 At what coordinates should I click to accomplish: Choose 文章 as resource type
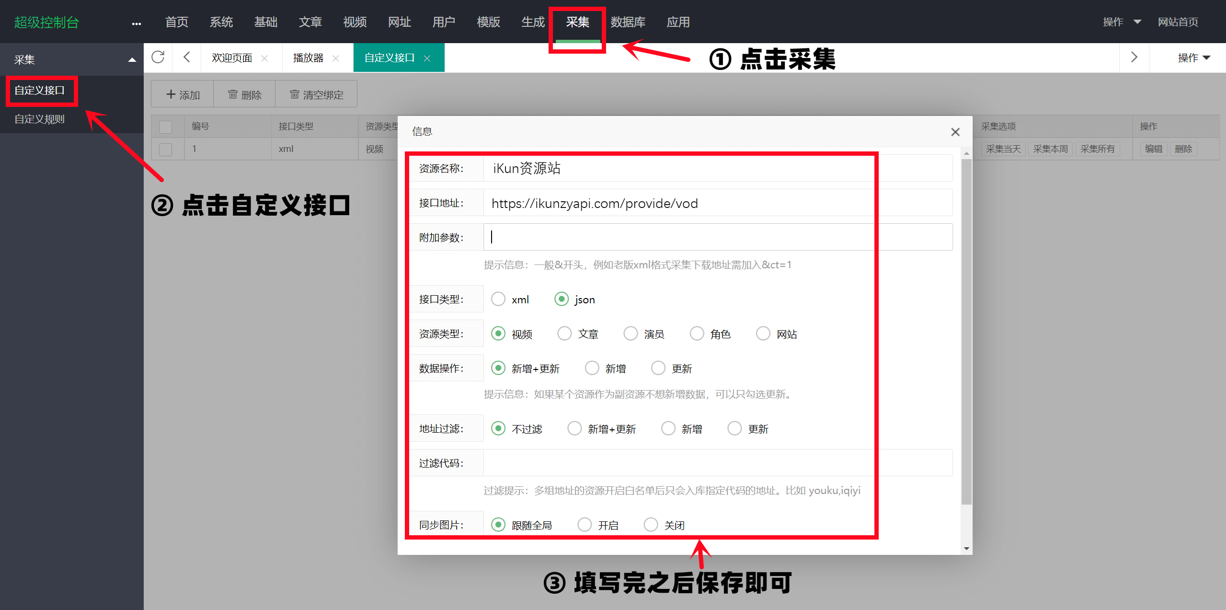pos(564,334)
